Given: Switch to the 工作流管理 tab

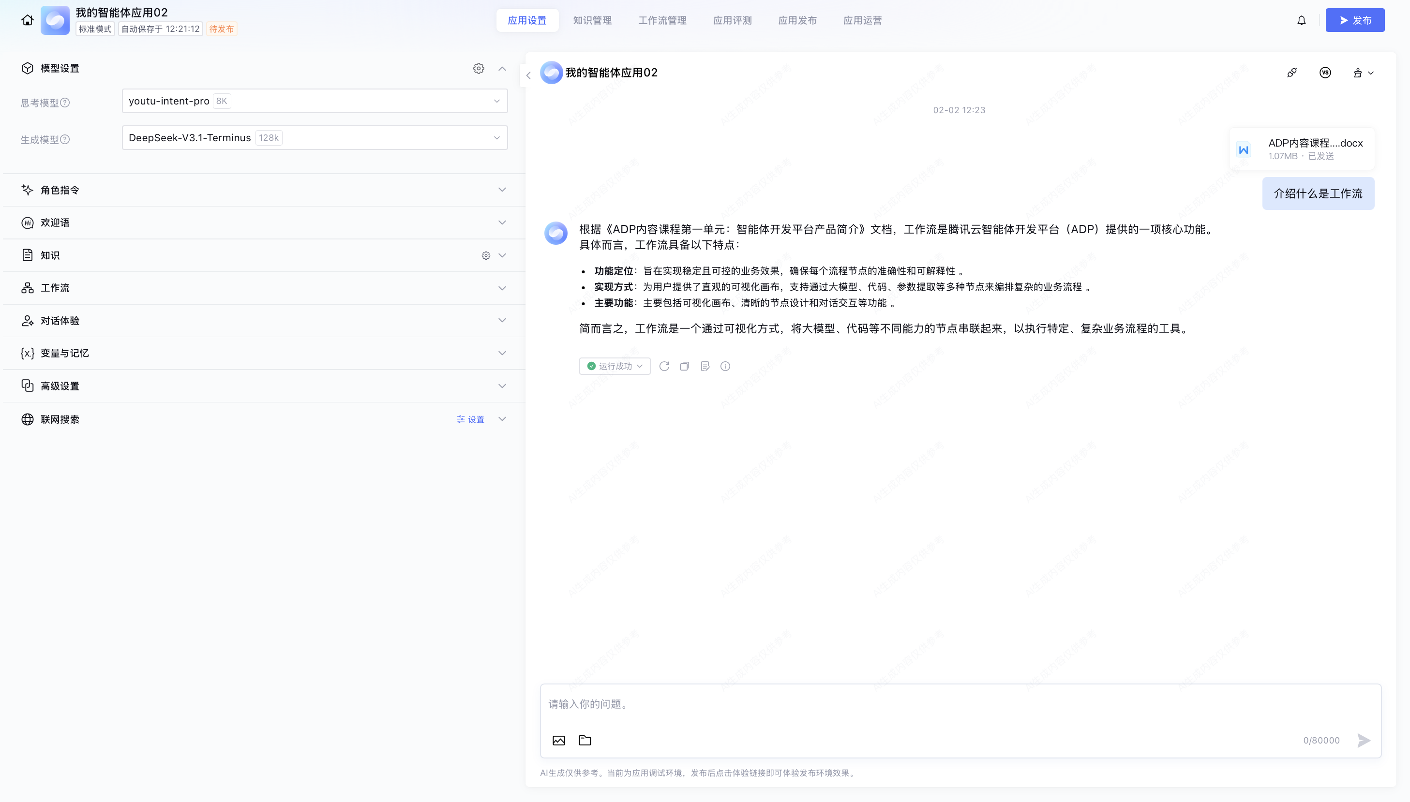Looking at the screenshot, I should point(662,20).
